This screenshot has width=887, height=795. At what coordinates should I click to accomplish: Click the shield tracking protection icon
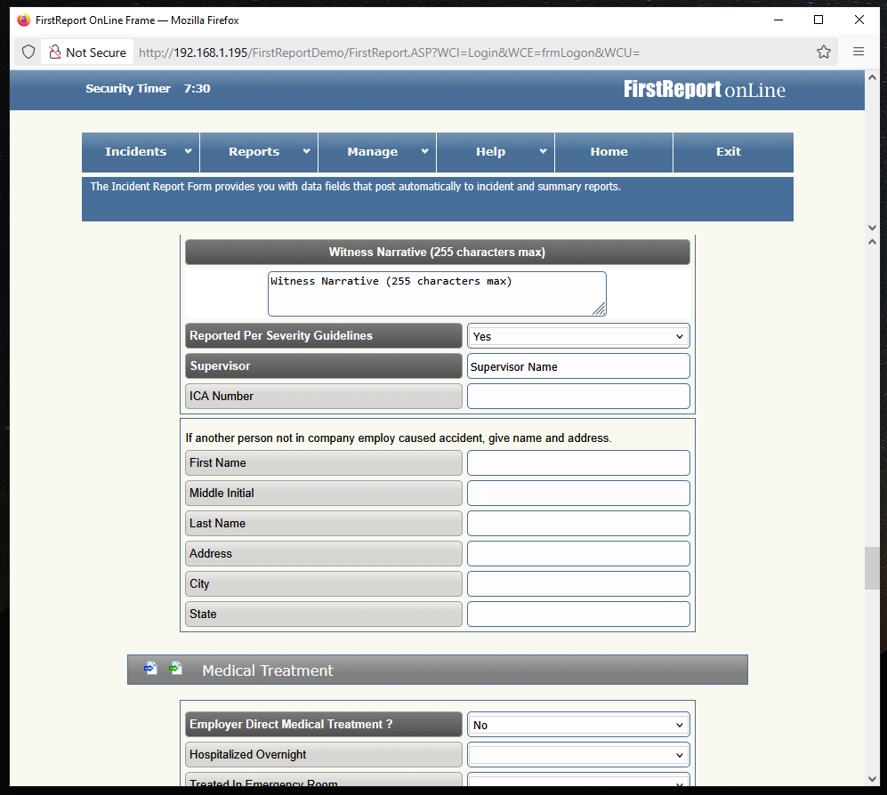(28, 52)
